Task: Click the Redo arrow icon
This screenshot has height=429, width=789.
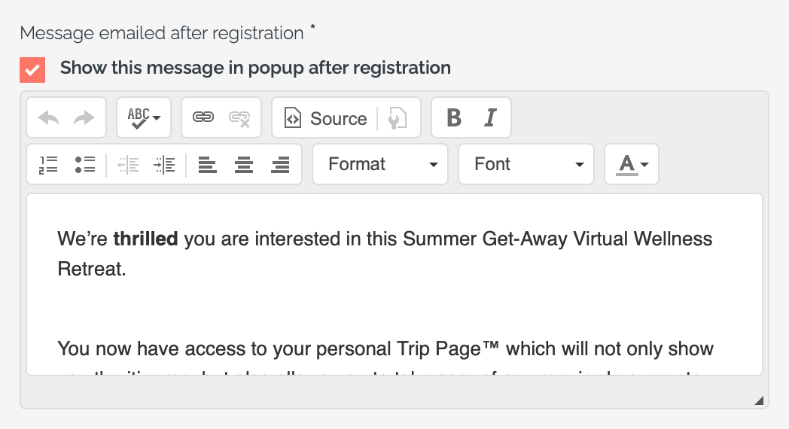Action: [x=84, y=118]
